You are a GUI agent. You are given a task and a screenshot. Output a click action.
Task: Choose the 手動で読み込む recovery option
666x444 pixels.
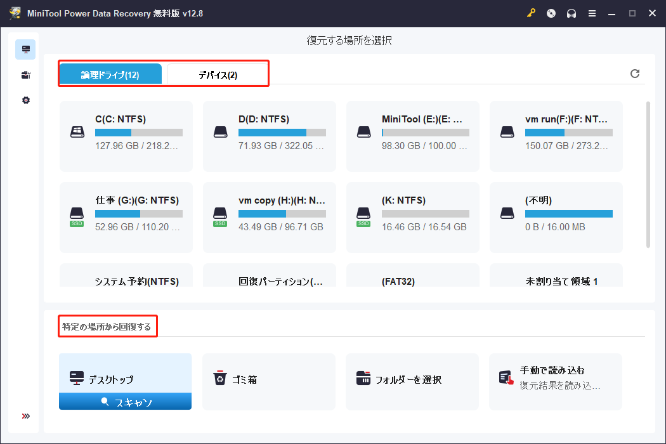[556, 381]
